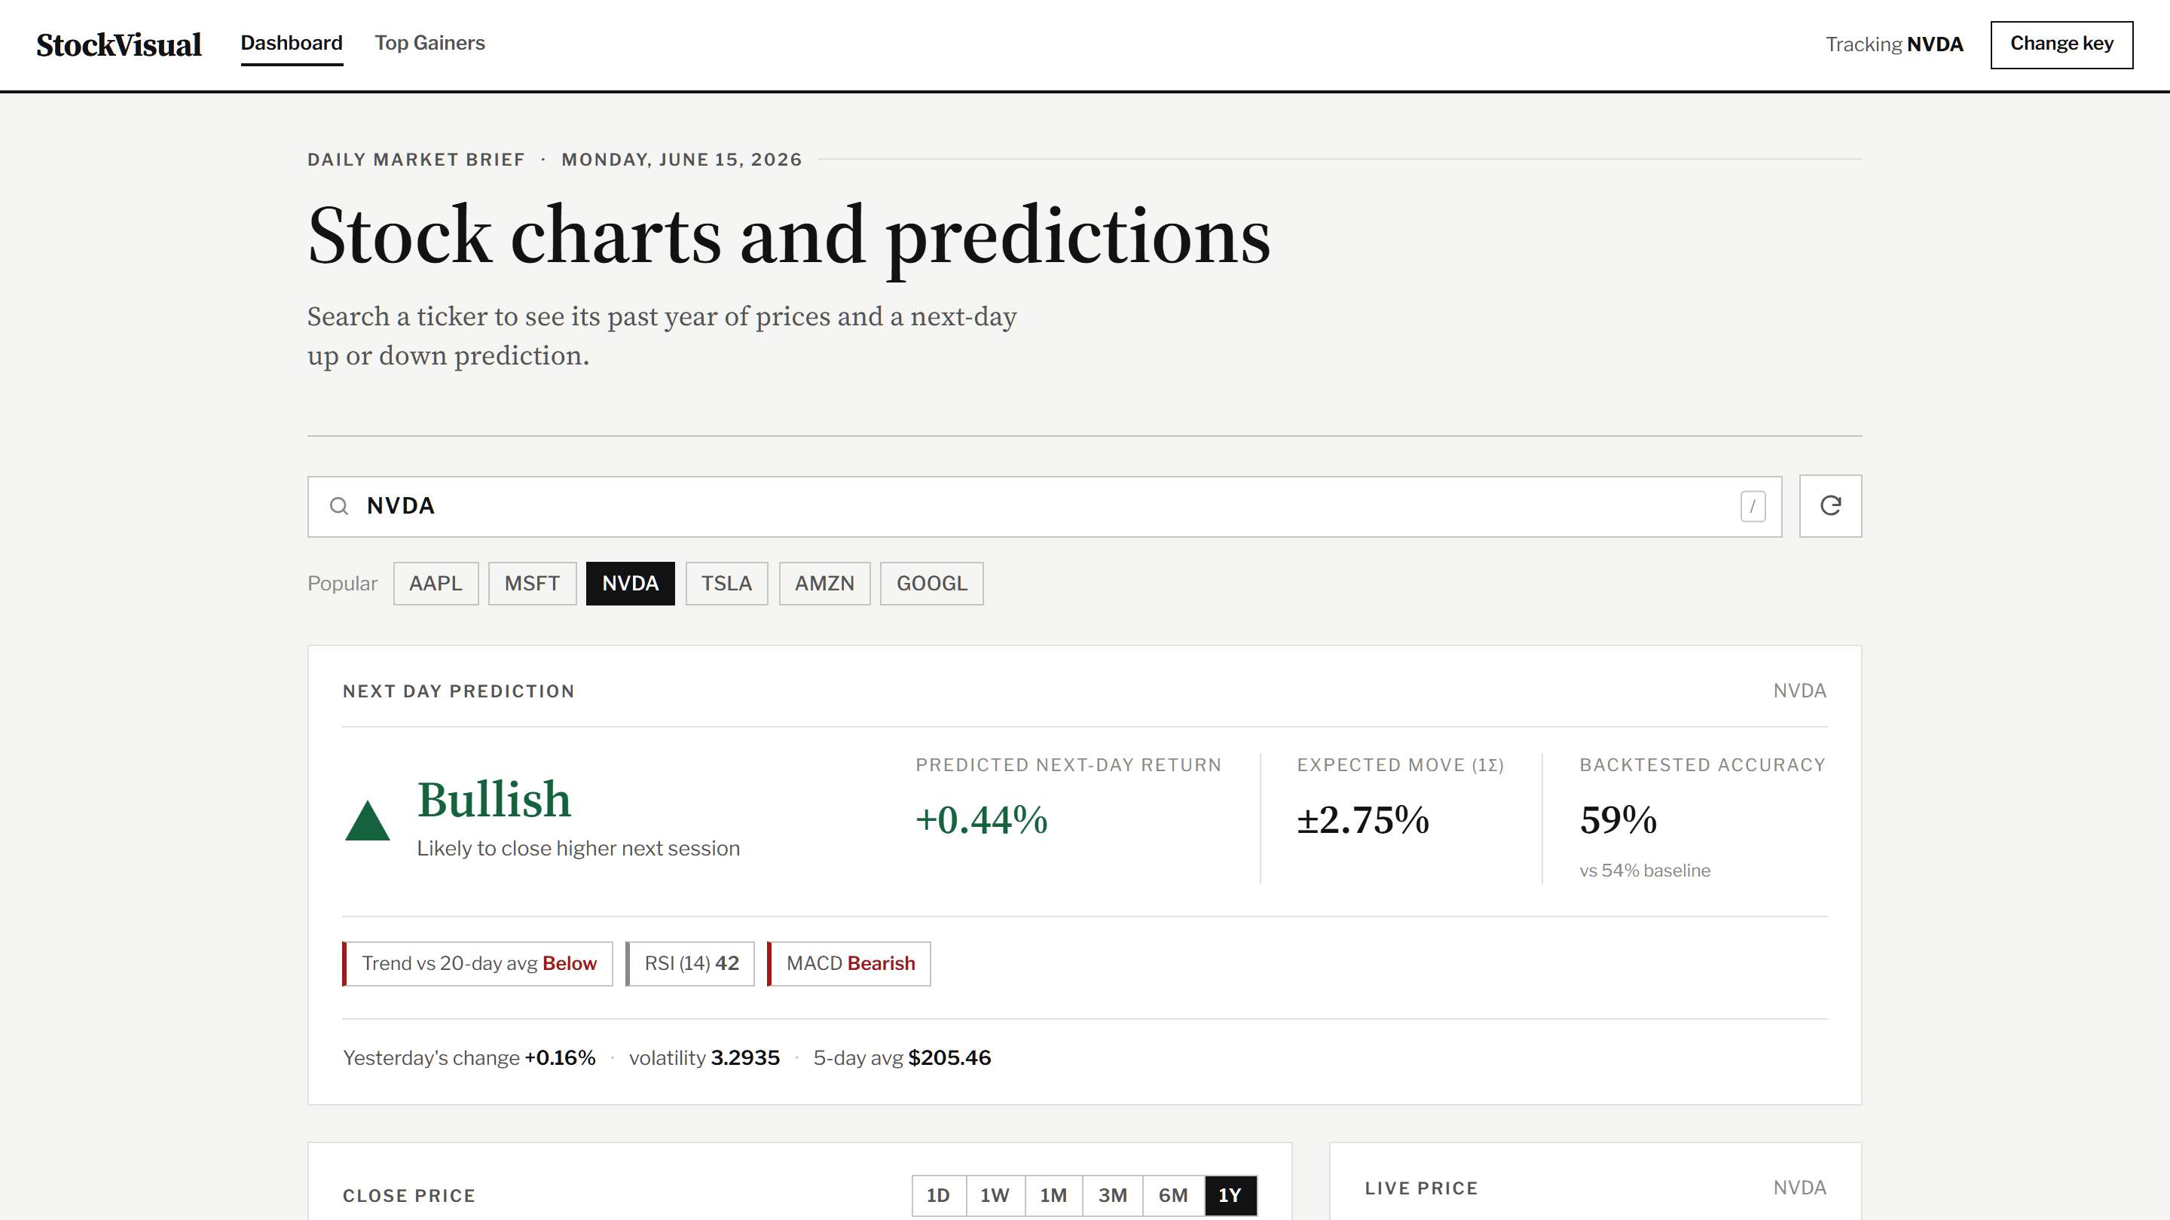Click the Change key button
Viewport: 2170px width, 1220px height.
point(2061,44)
